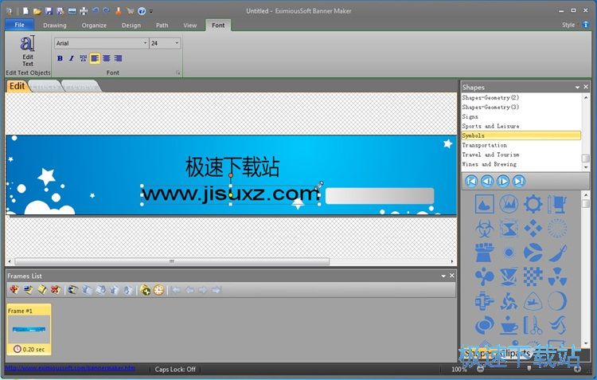Viewport: 597px width, 380px height.
Task: Center-align the selected text
Action: pyautogui.click(x=107, y=58)
